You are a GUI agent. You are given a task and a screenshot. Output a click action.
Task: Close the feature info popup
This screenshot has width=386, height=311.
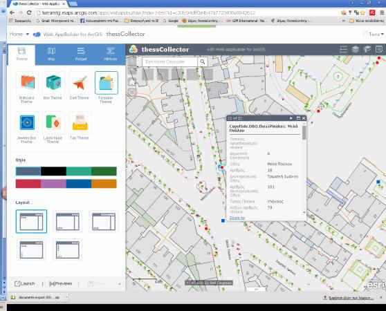(304, 118)
